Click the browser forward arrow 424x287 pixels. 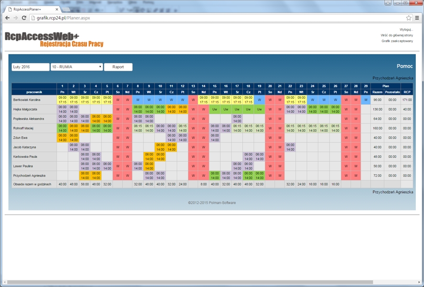pos(15,18)
